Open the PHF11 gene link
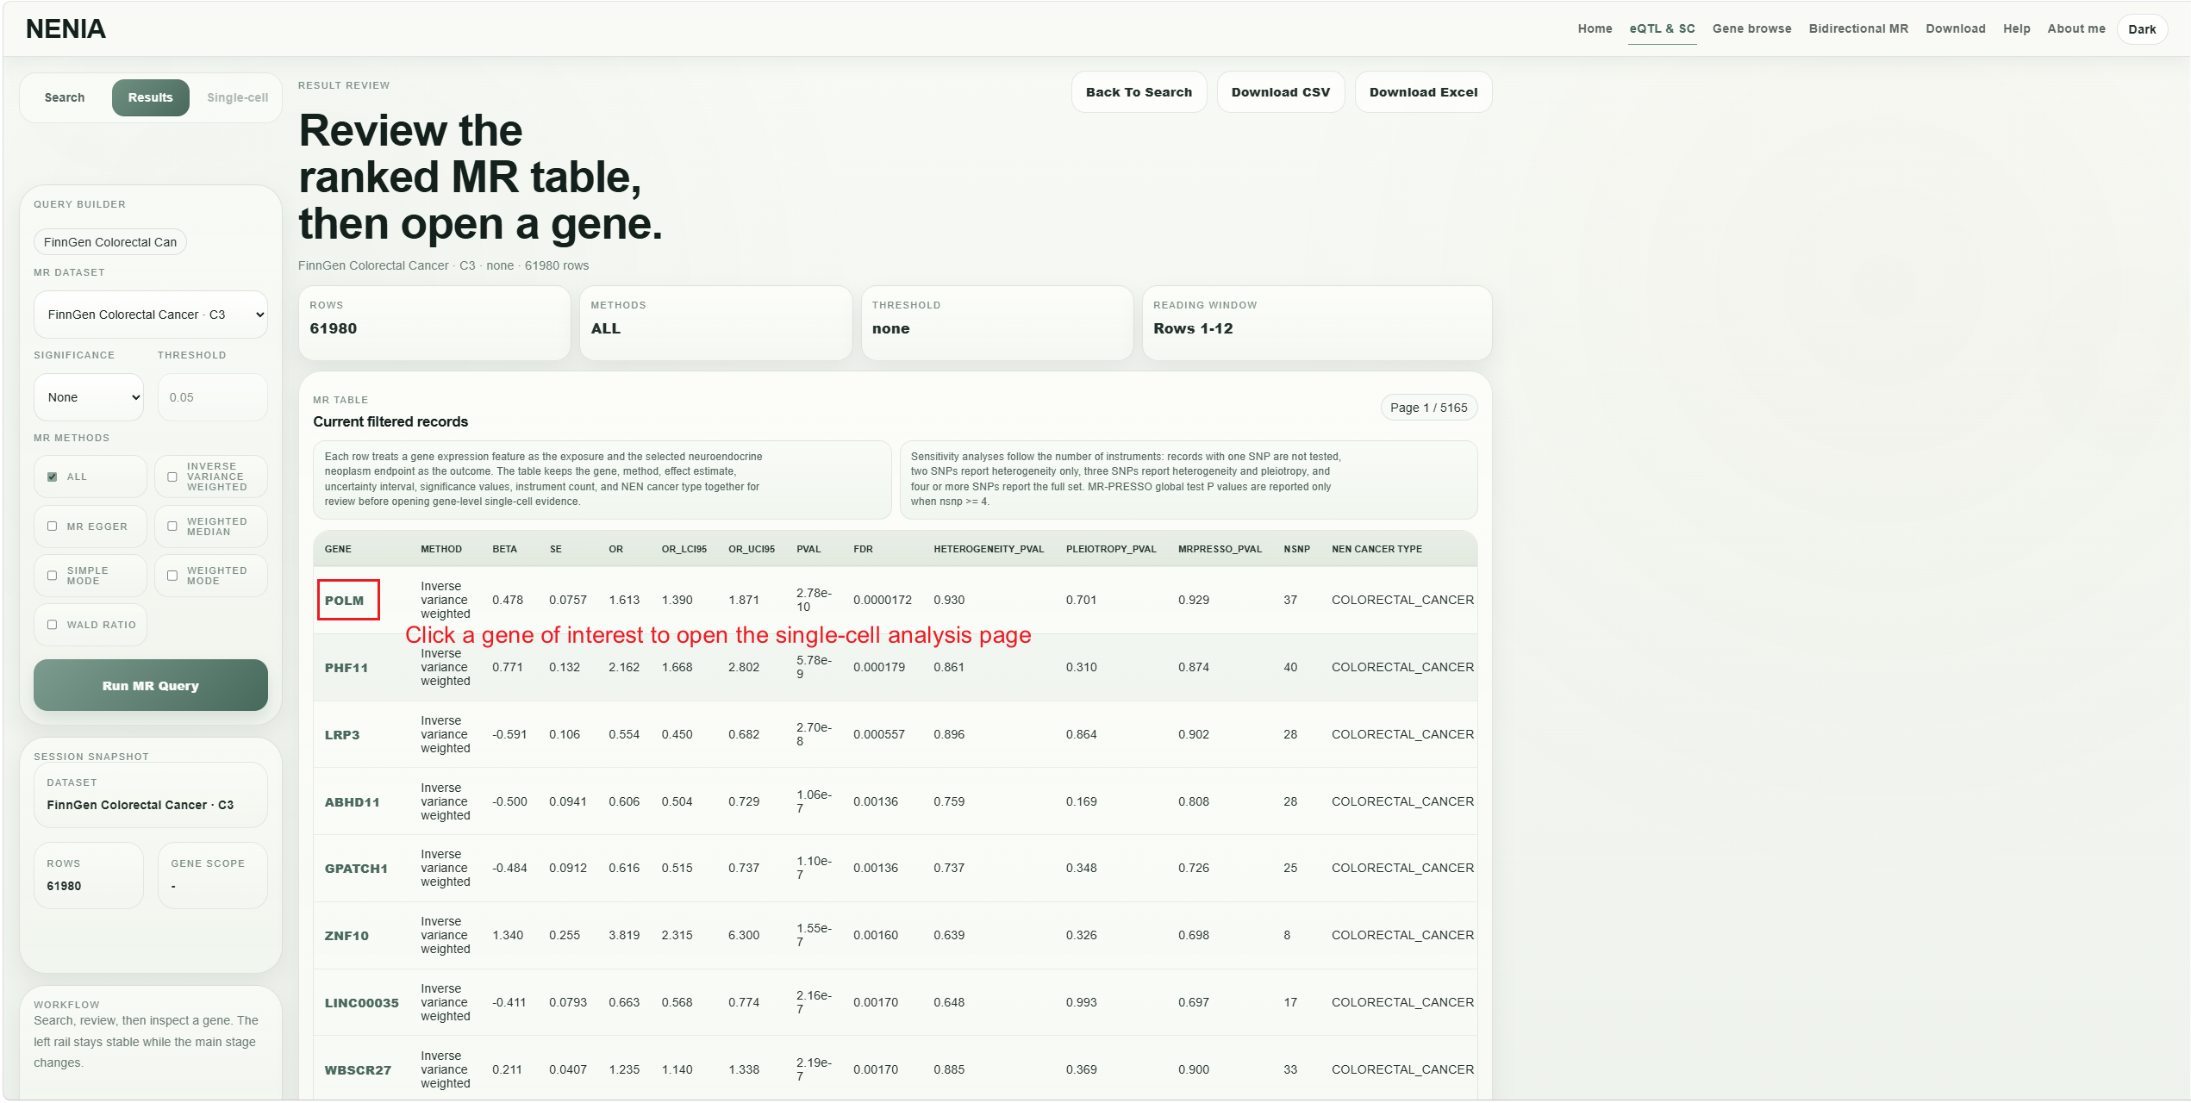 pos(346,668)
